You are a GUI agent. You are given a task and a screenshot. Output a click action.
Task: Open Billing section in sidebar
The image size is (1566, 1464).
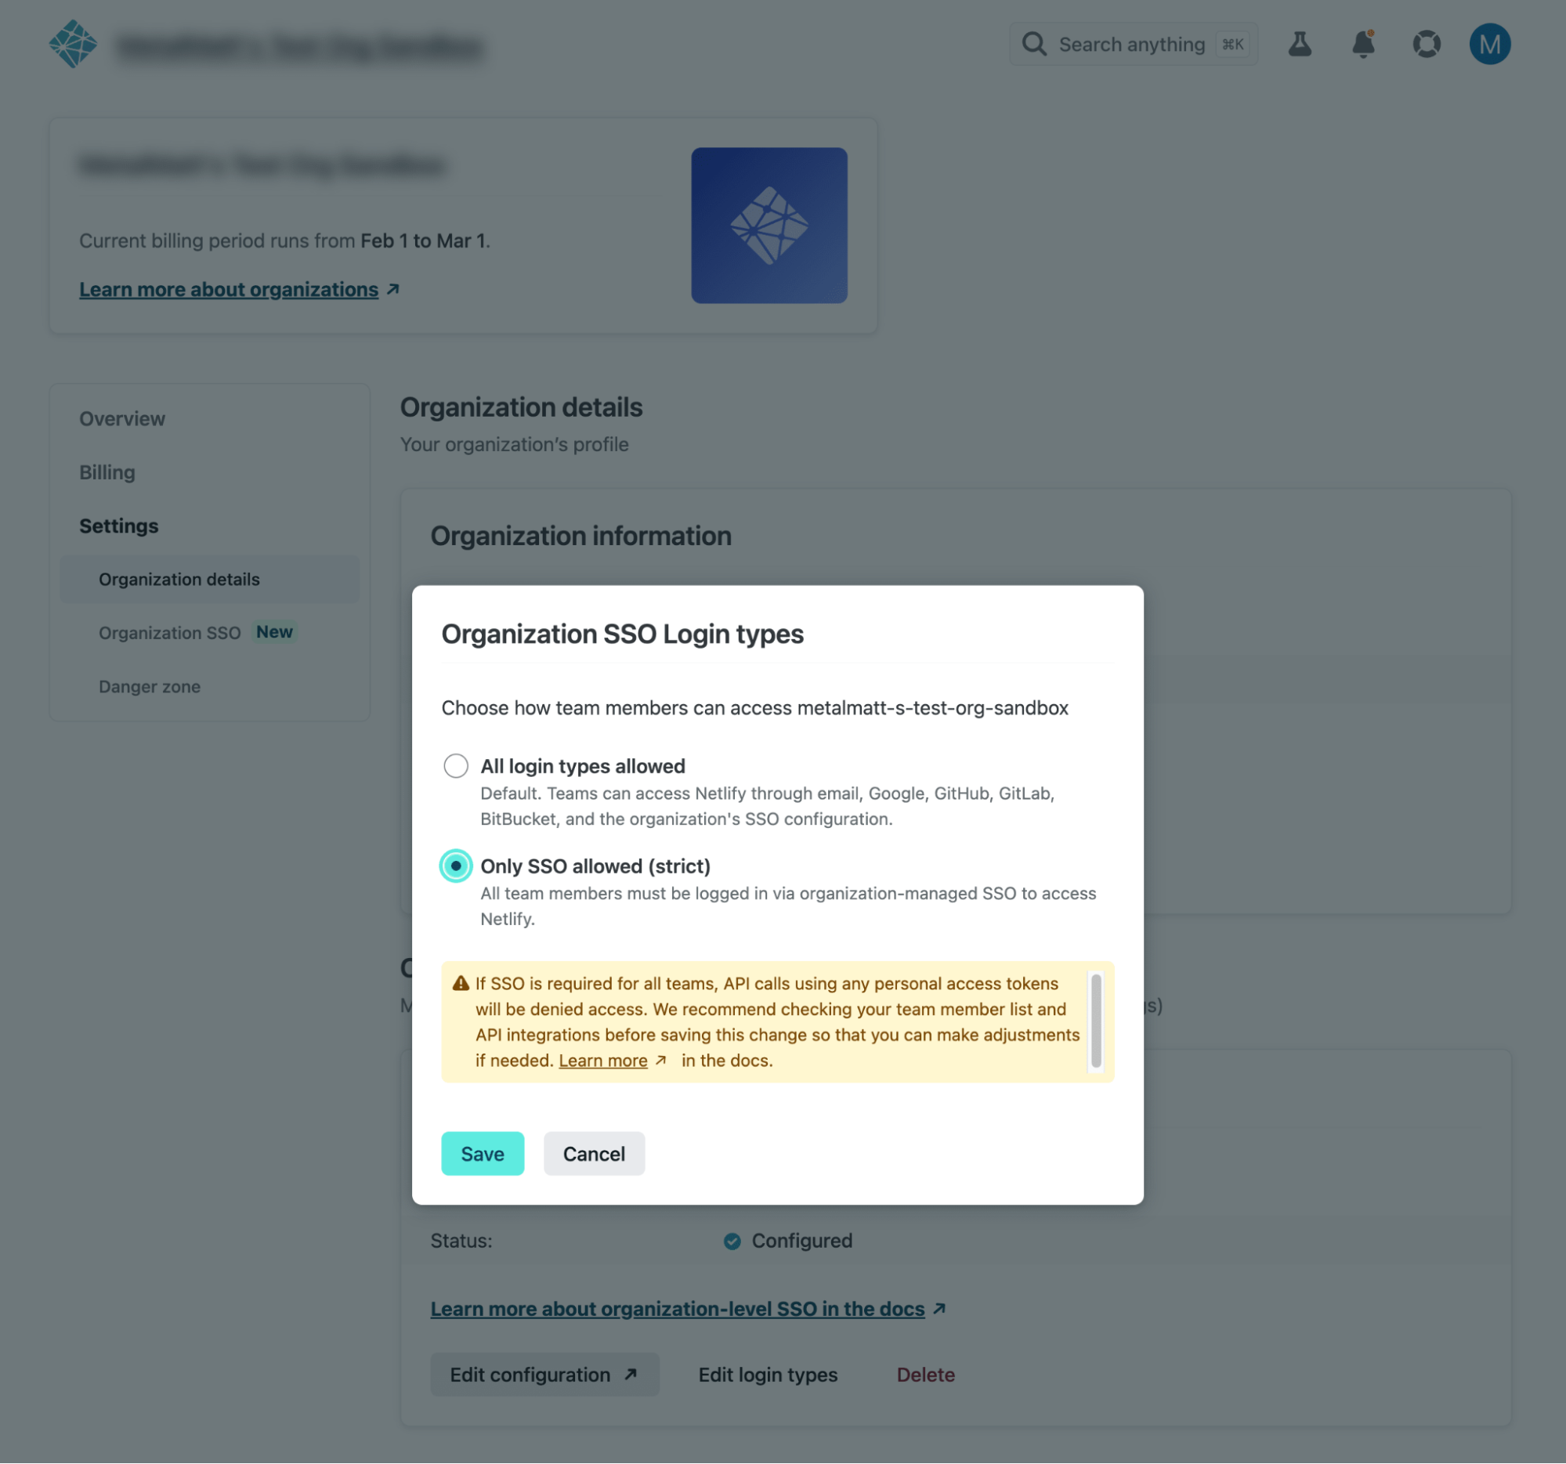(x=107, y=471)
